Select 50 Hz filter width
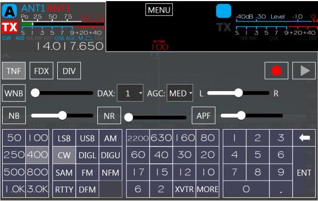Screen dimensions: 318x201 click(14, 138)
